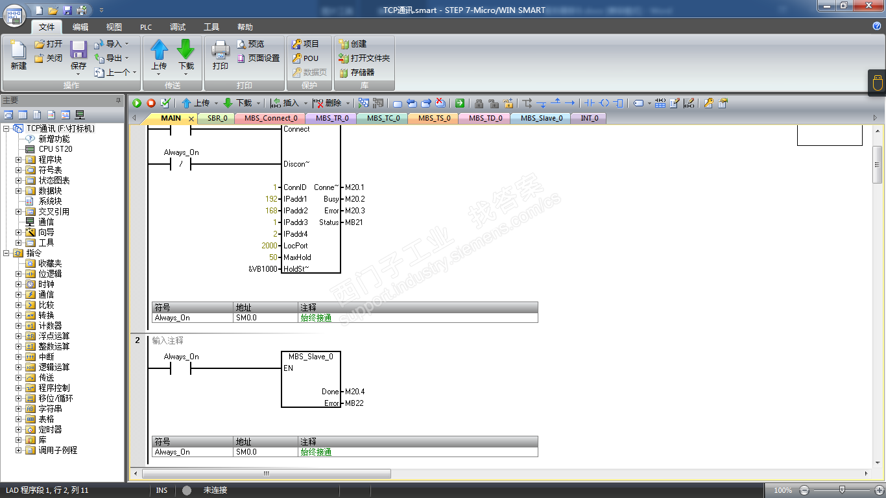Viewport: 886px width, 498px height.
Task: Click the Close (关闭) button in ribbon
Action: 49,58
